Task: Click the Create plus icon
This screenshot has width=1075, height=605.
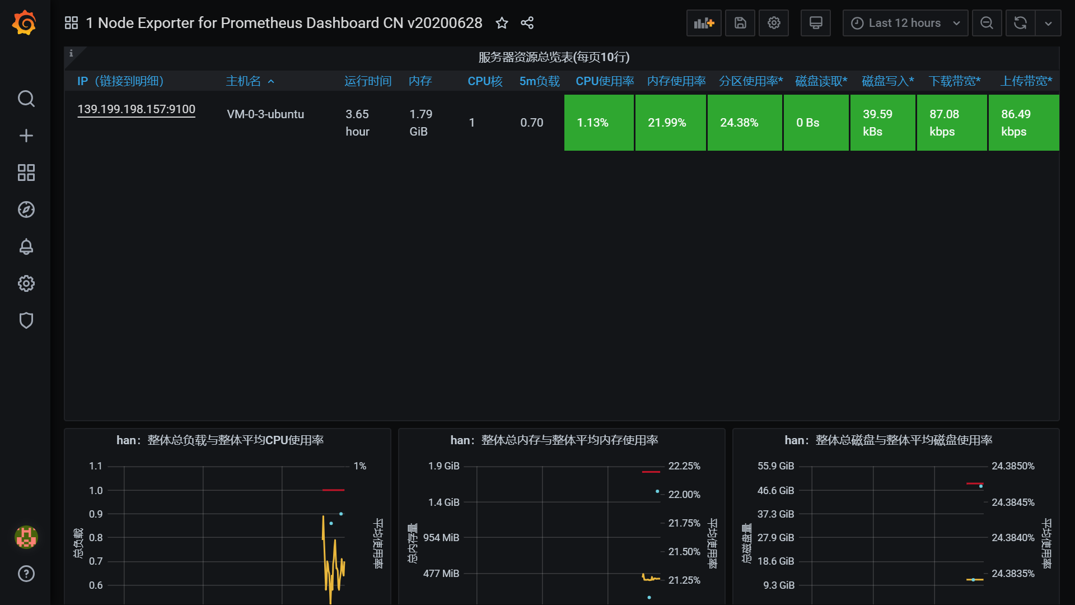Action: tap(26, 136)
